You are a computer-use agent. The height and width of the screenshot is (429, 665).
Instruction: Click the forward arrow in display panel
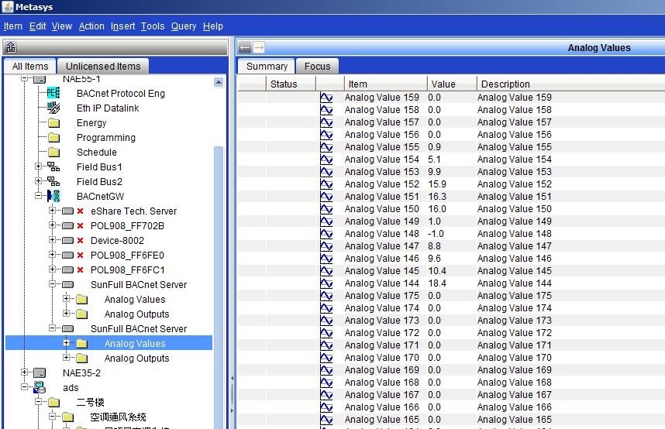259,48
